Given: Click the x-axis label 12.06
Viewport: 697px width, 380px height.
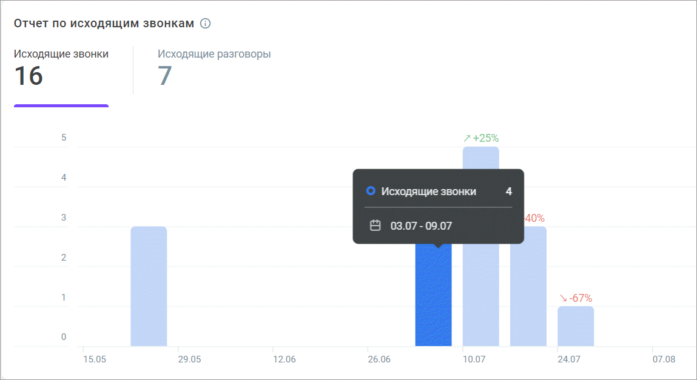Looking at the screenshot, I should [x=285, y=359].
